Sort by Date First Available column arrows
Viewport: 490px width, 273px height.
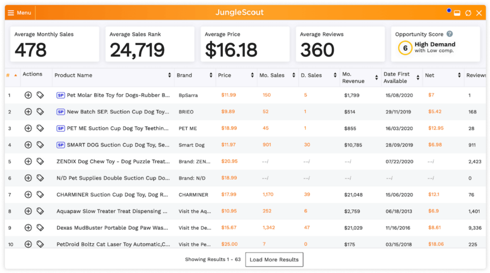[x=418, y=78]
